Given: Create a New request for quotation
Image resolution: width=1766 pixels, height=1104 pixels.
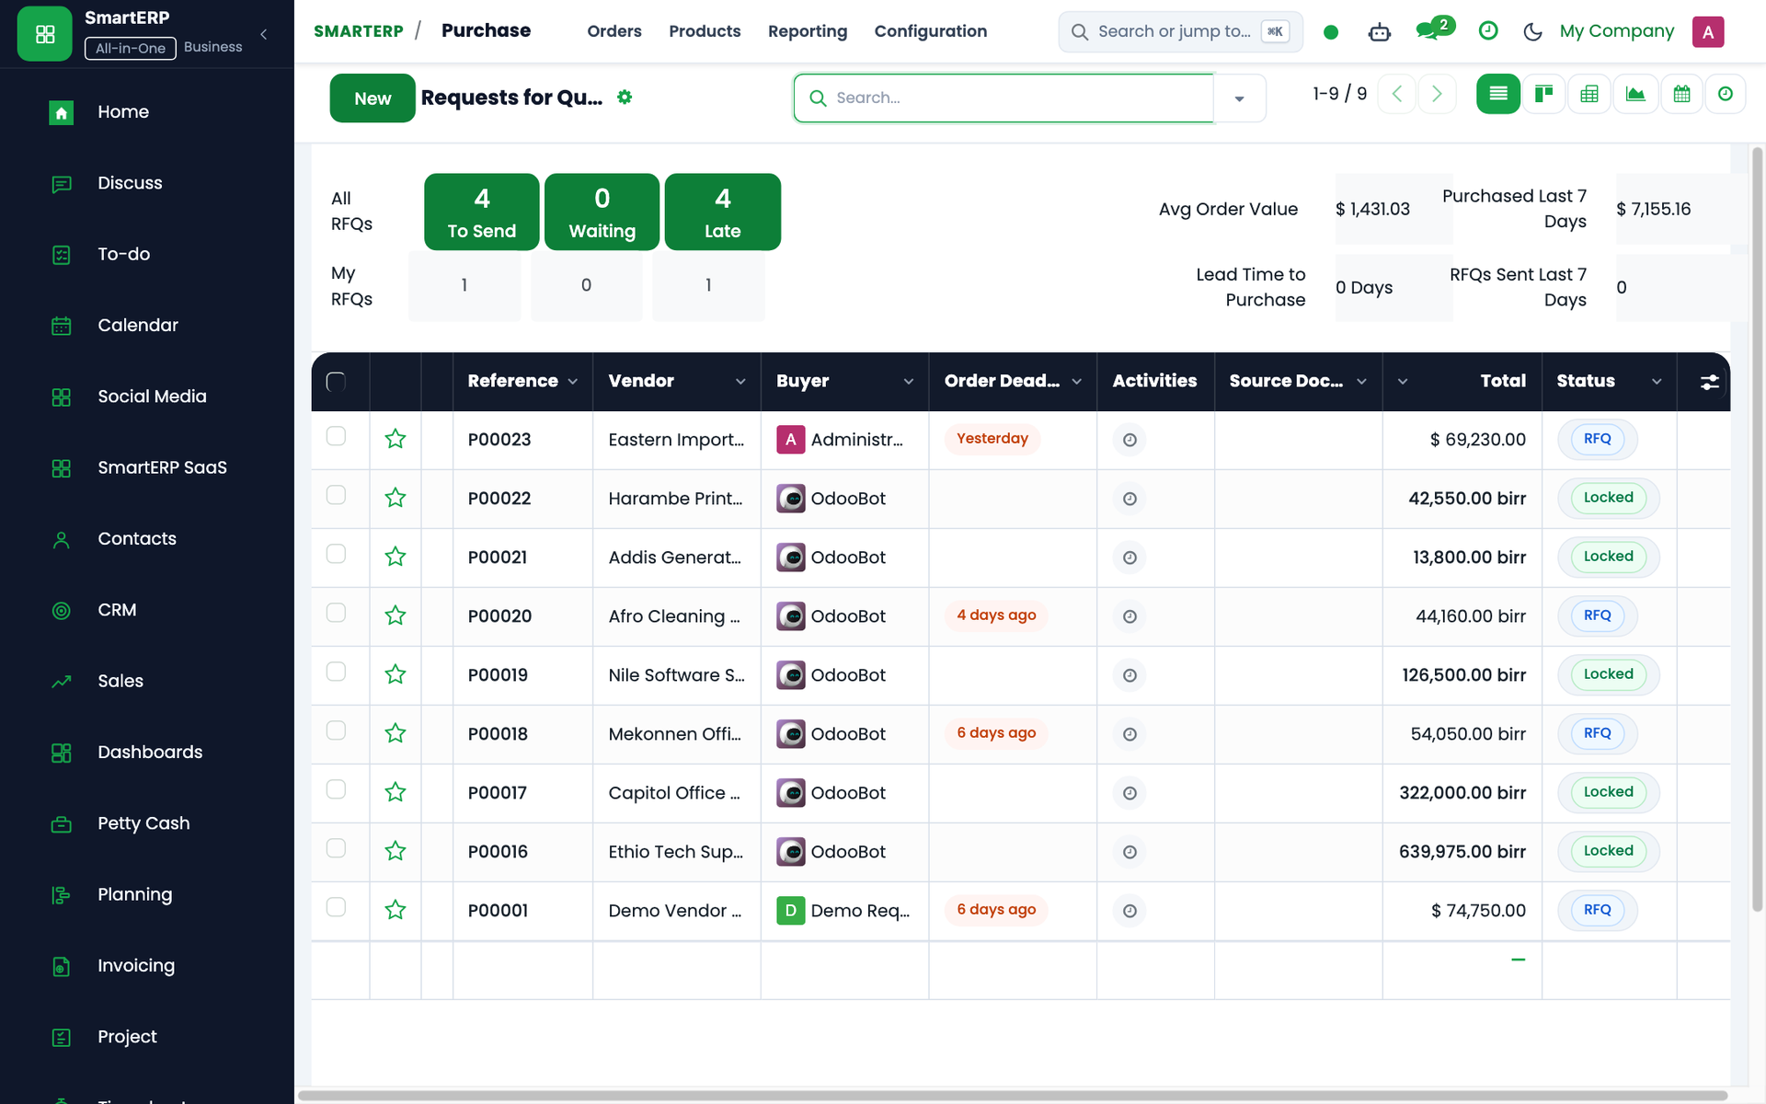Looking at the screenshot, I should [373, 98].
